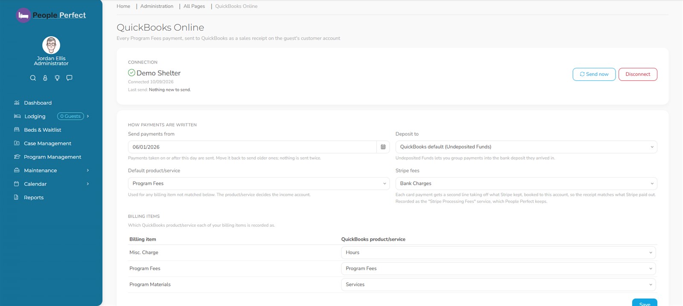Open Program Materials dropdown showing Services
The height and width of the screenshot is (306, 683).
(498, 285)
